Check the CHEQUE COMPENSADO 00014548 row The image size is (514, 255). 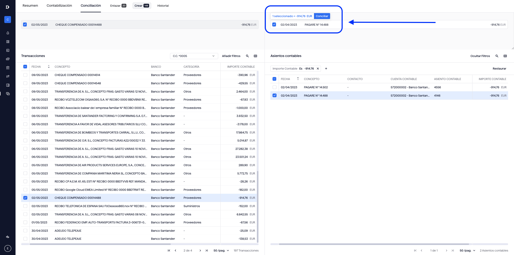[x=25, y=83]
